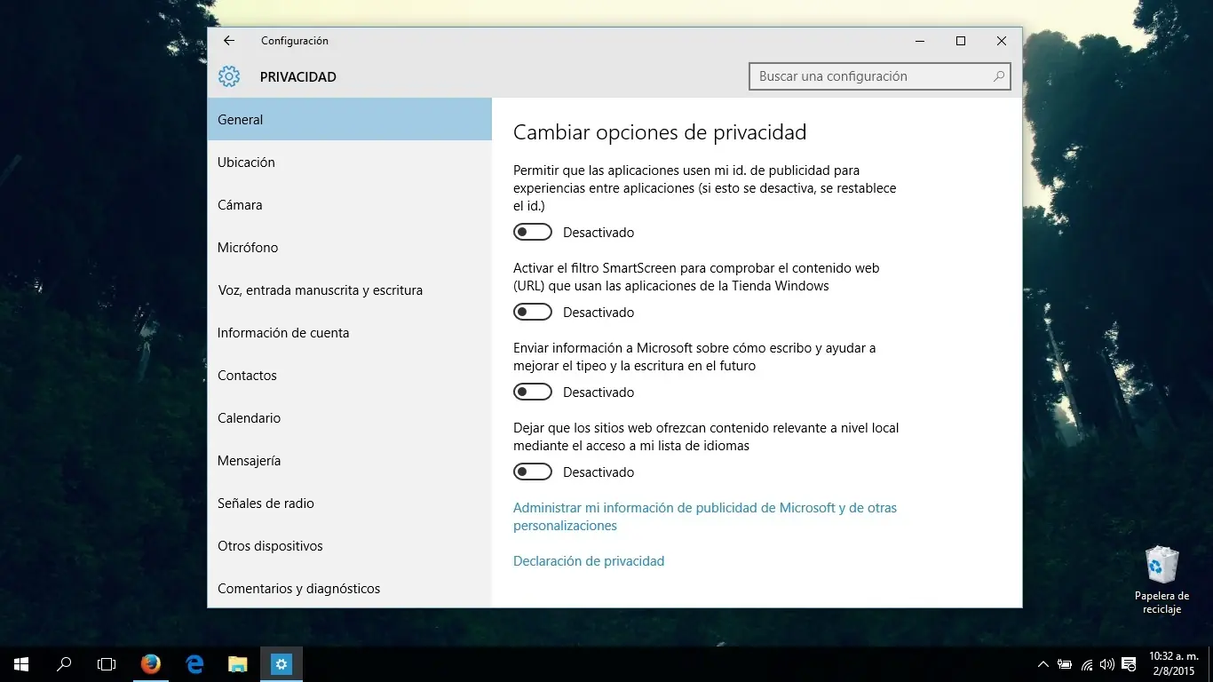Screen dimensions: 1213x682
Task: Open Información de cuenta section
Action: coord(349,332)
